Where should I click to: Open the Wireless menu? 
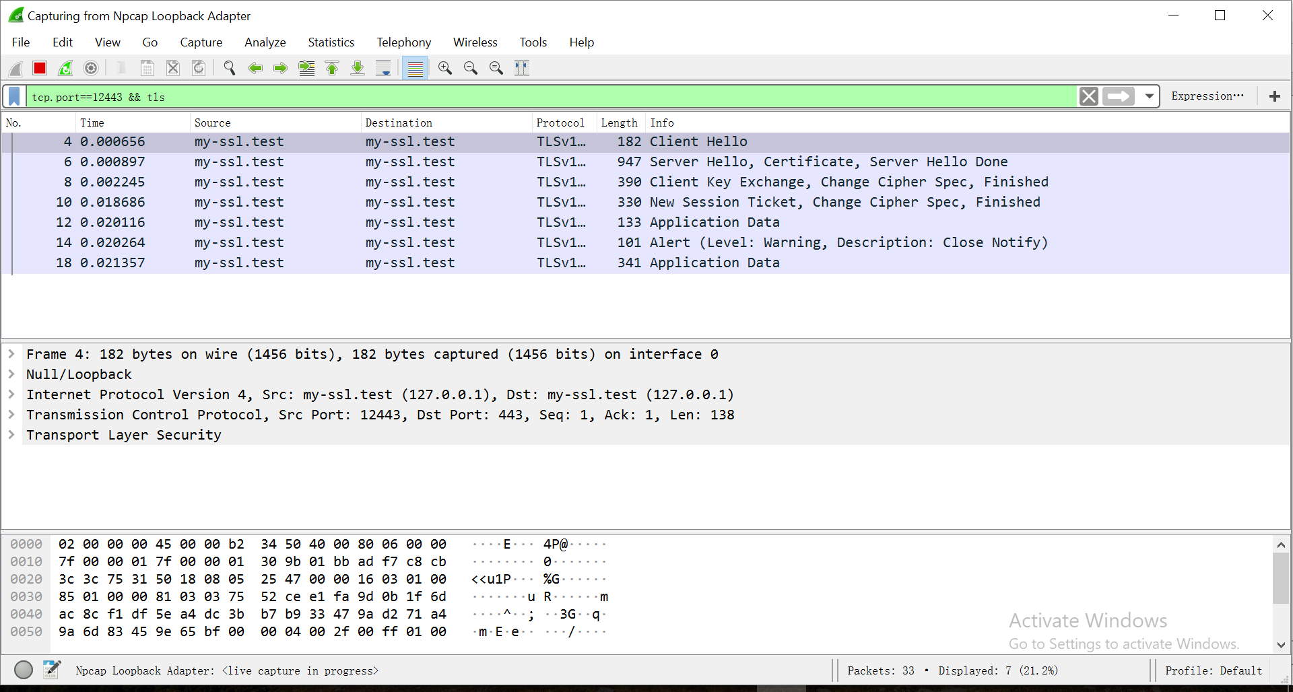pos(475,42)
